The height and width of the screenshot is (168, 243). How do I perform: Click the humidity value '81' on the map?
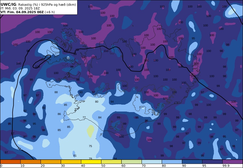[75, 155]
